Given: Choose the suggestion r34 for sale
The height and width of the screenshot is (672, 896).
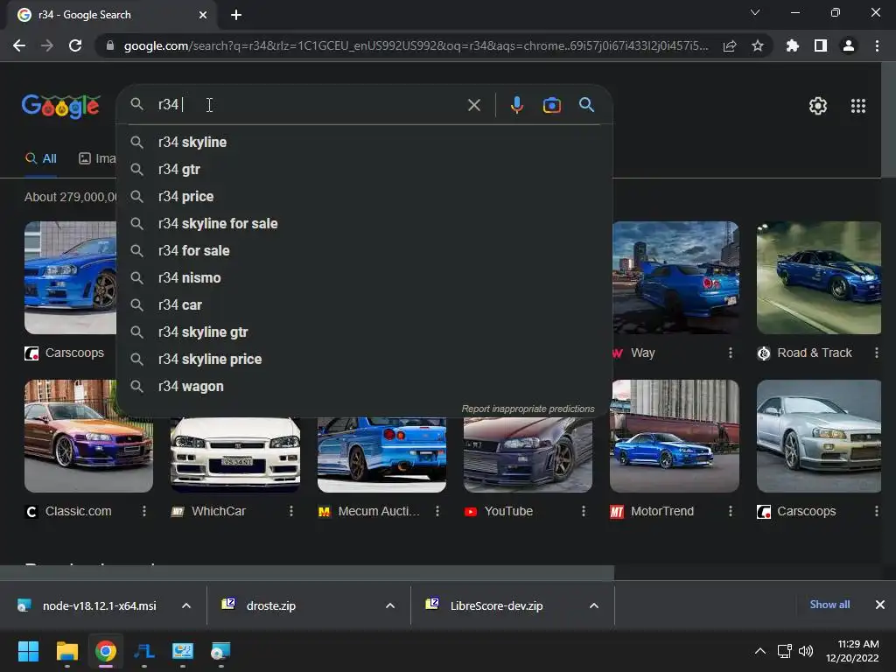Looking at the screenshot, I should [364, 251].
